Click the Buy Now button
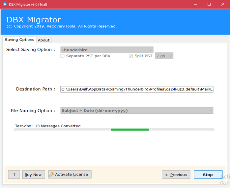The width and height of the screenshot is (230, 188). [34, 175]
